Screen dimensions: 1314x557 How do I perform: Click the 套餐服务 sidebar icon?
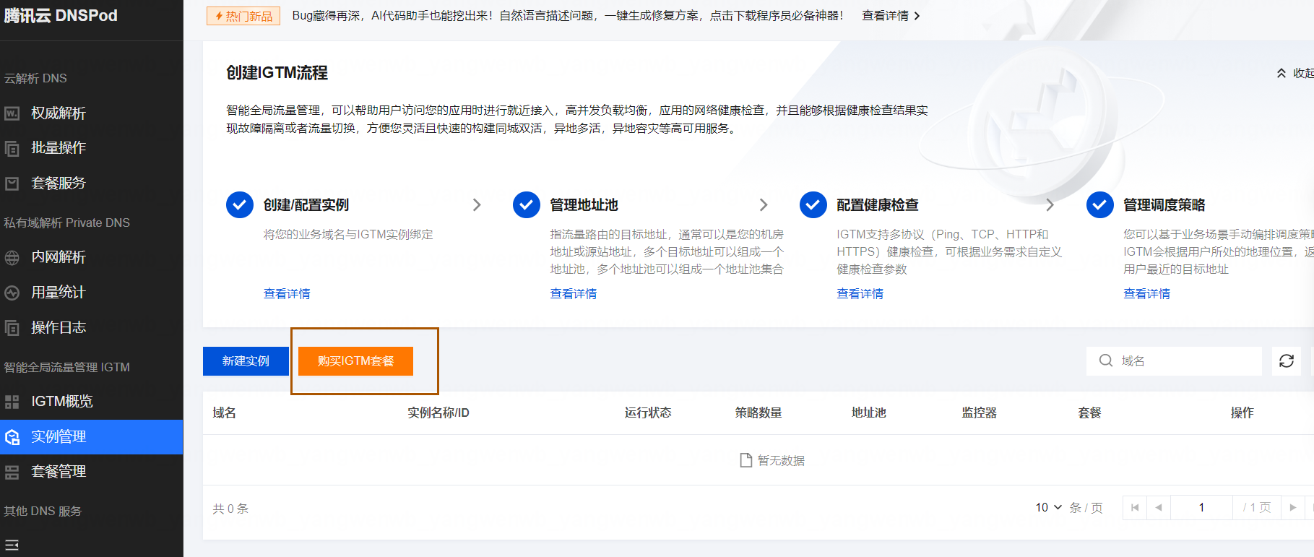(12, 183)
